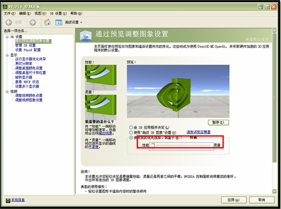This screenshot has width=281, height=209.
Task: Open the 文件 menu
Action: [x=9, y=13]
